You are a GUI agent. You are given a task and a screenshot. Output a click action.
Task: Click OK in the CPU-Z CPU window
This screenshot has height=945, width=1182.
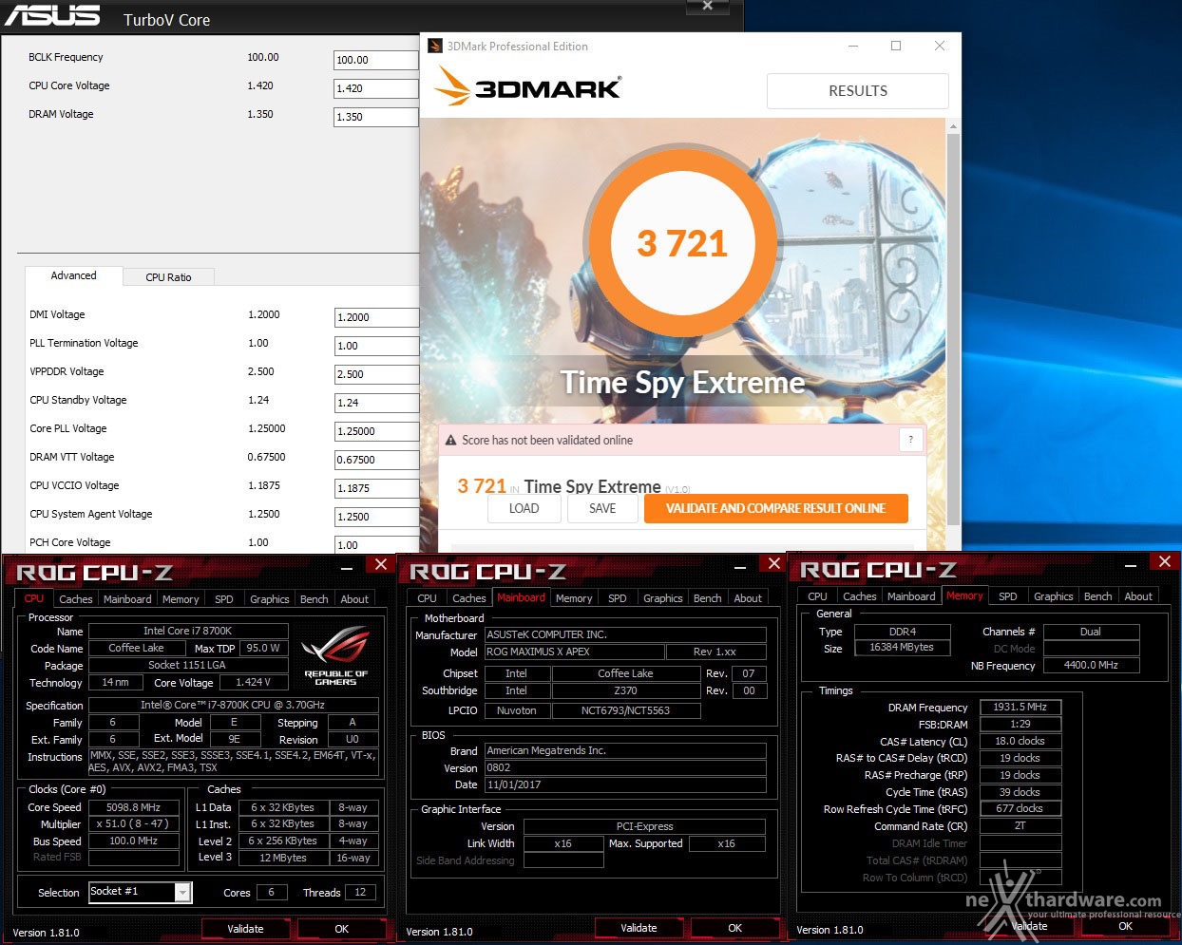(342, 929)
